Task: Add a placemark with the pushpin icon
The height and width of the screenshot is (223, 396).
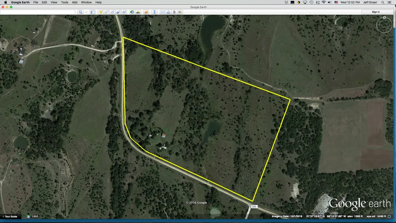Action: (x=101, y=12)
